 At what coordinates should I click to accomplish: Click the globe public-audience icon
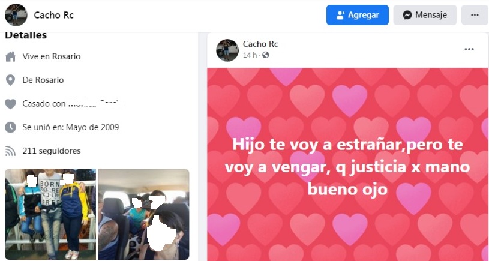(x=266, y=55)
